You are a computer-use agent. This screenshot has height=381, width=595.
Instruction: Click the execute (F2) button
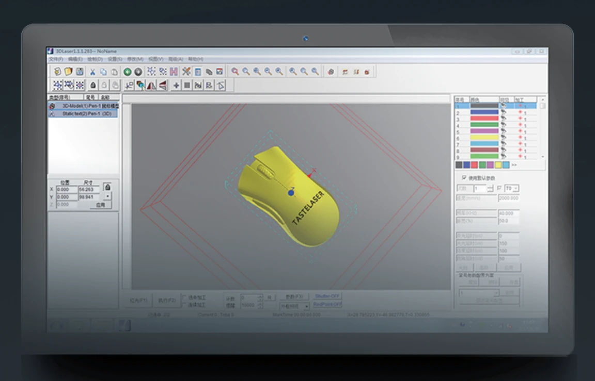167,300
